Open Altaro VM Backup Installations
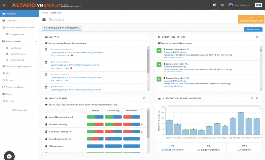 pos(20,27)
